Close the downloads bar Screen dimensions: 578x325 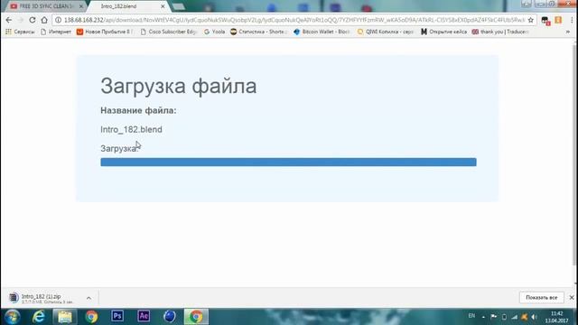[572, 297]
